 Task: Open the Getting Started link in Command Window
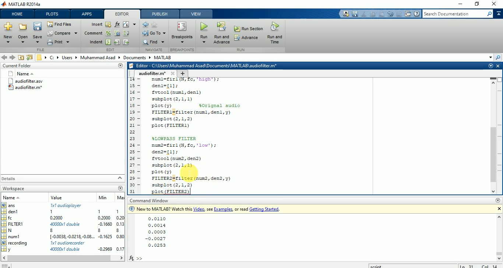[x=264, y=209]
